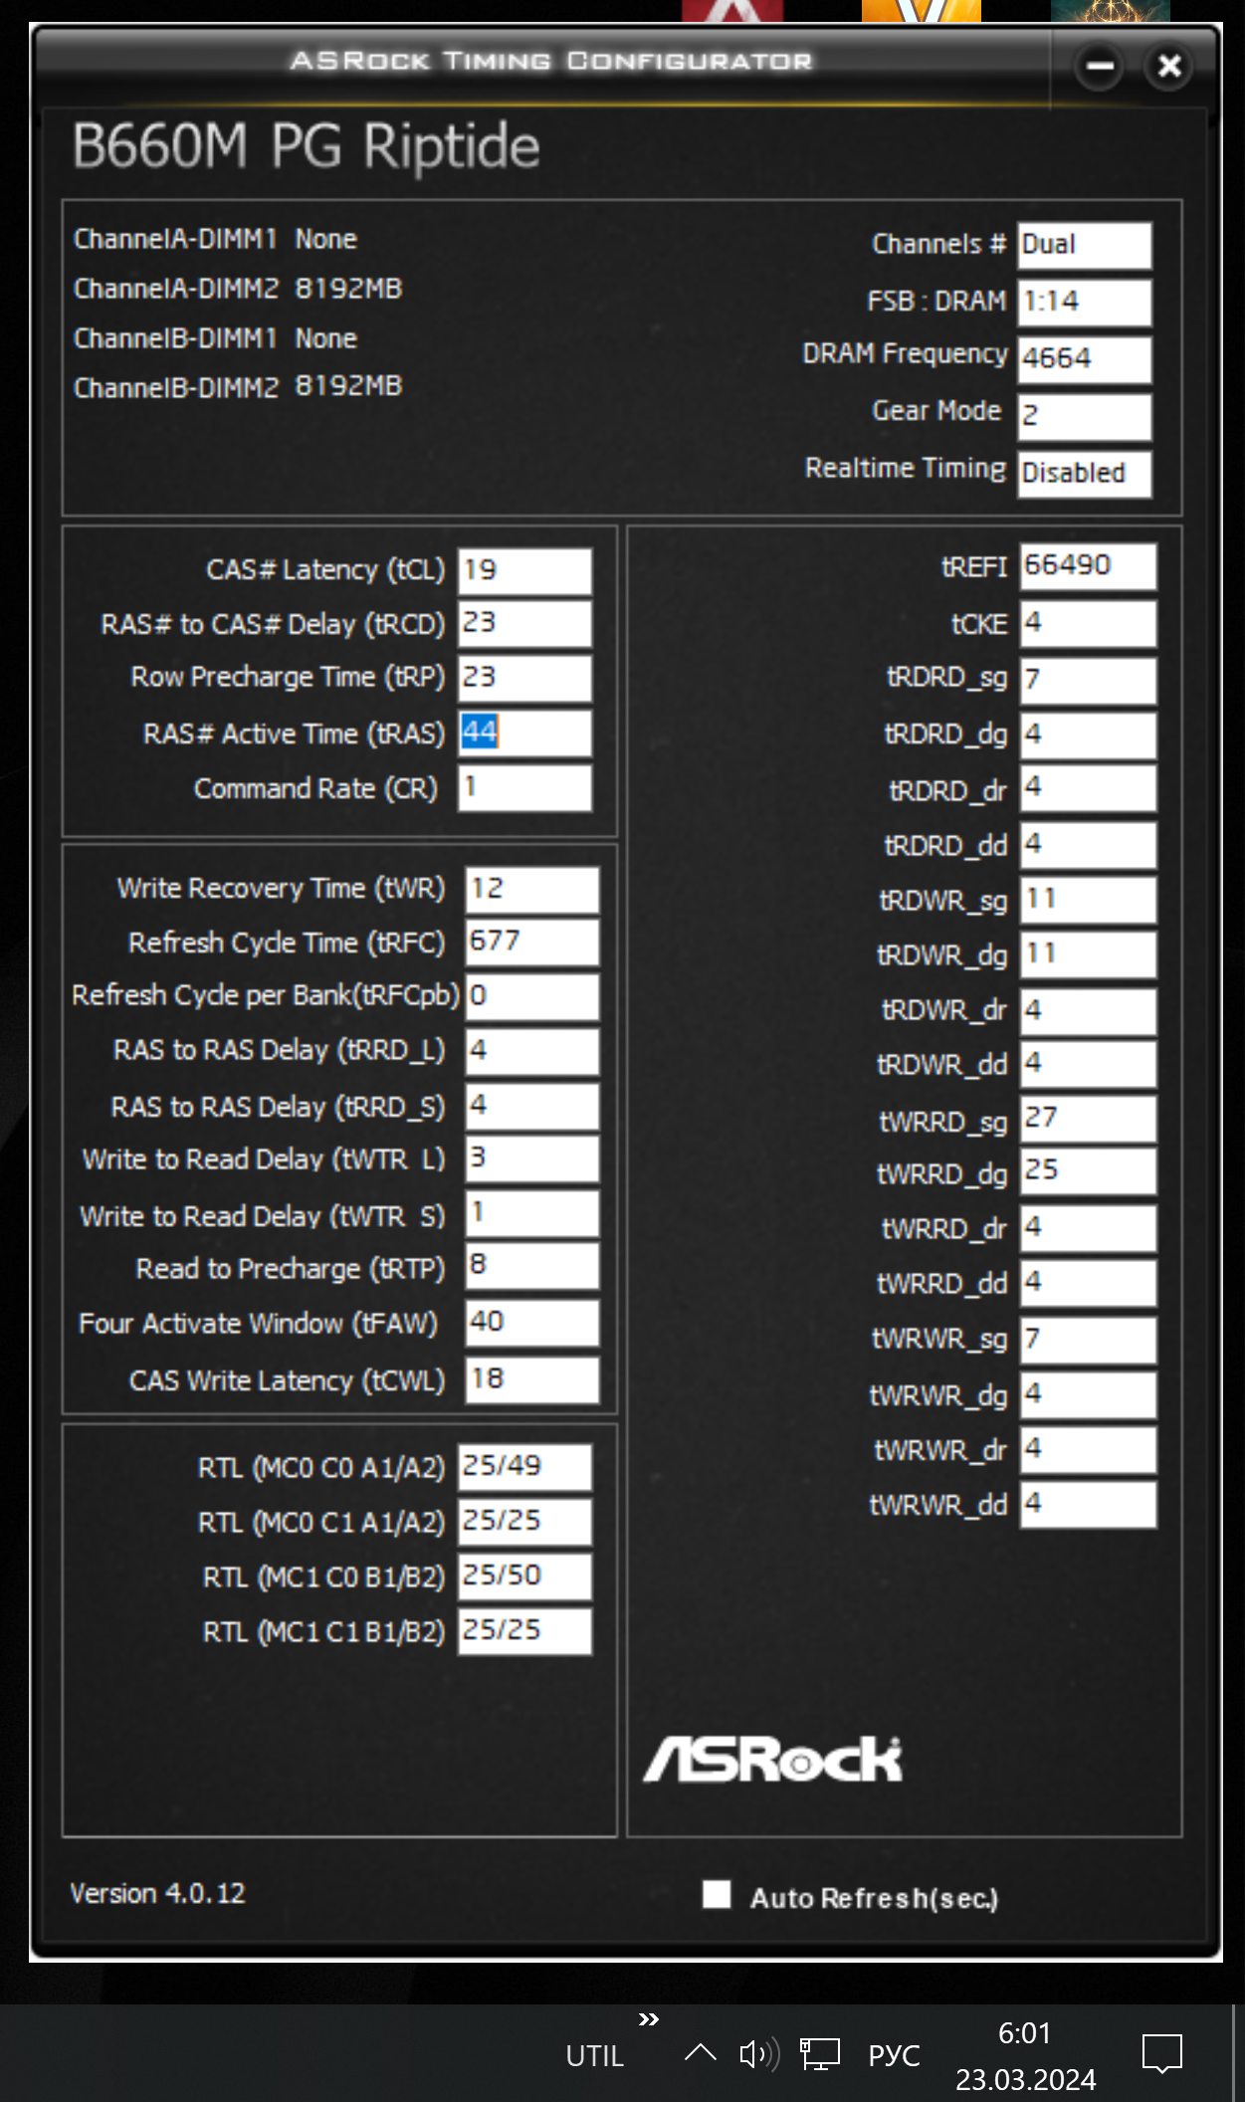Select the tRRD_L value field
The image size is (1245, 2102).
532,1052
